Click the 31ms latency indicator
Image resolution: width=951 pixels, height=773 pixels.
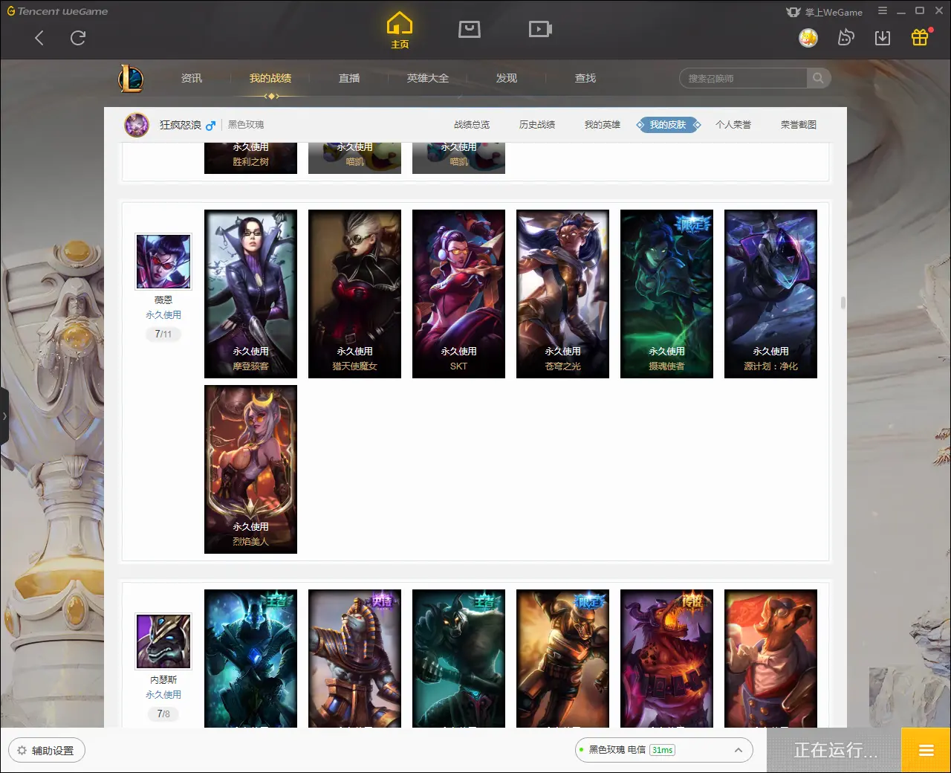tap(662, 750)
